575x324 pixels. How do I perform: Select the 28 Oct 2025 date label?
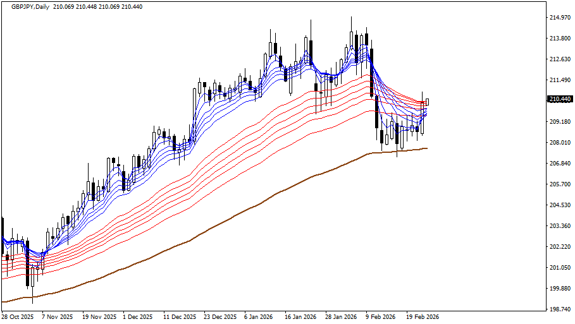18,317
